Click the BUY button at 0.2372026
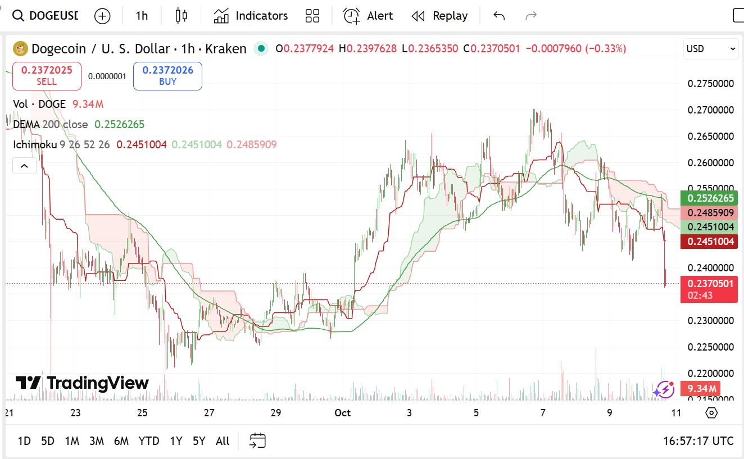Screen dimensions: 744x459 [167, 76]
